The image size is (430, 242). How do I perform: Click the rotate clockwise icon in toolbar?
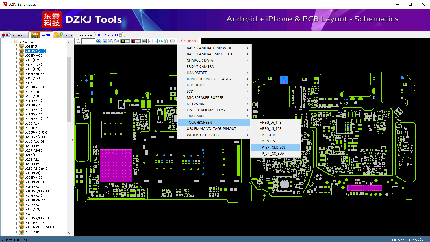110,41
